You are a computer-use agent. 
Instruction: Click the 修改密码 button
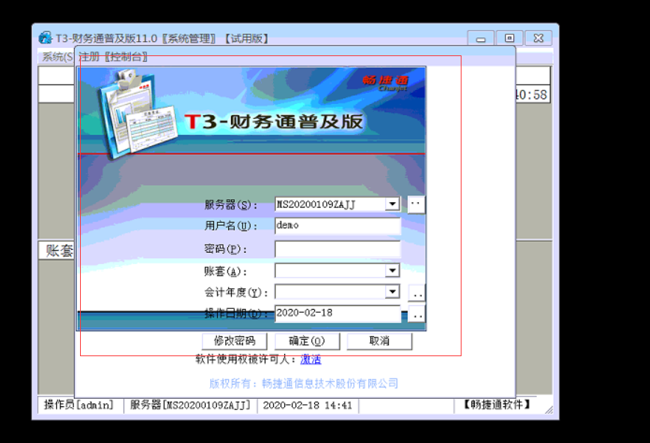(x=235, y=341)
